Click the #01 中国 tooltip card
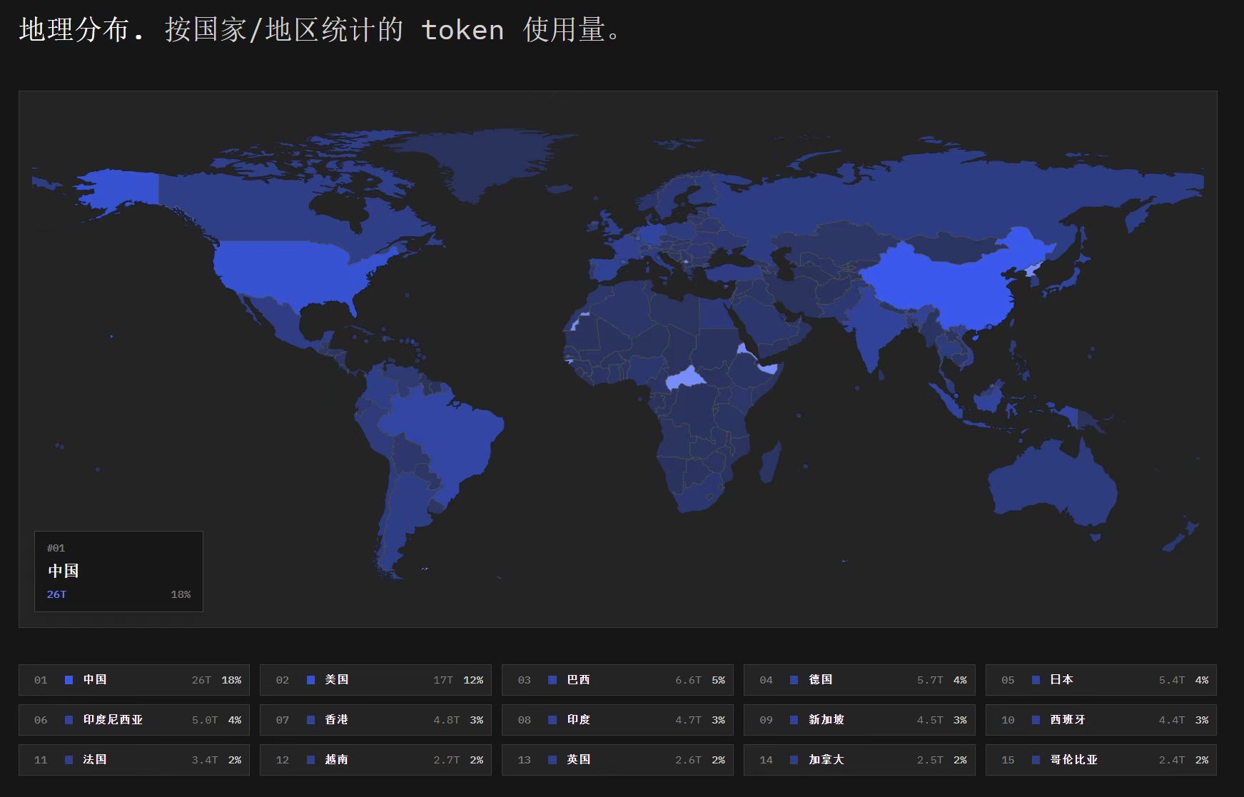This screenshot has height=797, width=1244. coord(118,572)
